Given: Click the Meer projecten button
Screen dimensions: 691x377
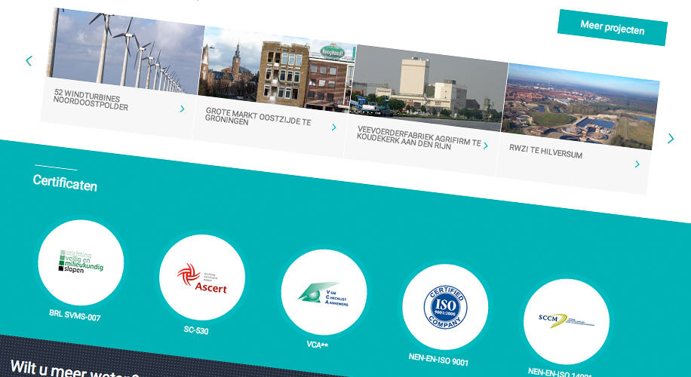Looking at the screenshot, I should pos(612,27).
